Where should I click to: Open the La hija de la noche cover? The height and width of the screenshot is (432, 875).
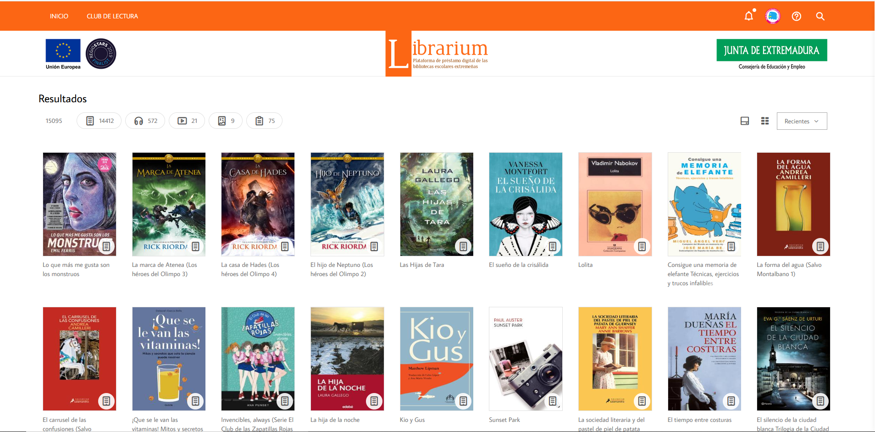347,359
